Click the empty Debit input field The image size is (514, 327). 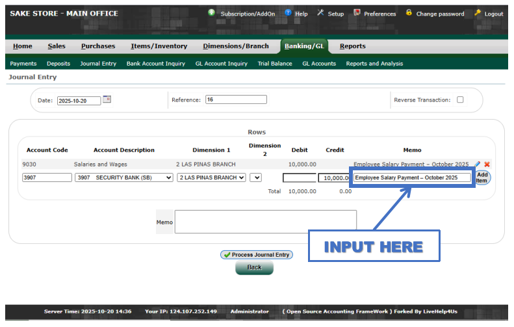coord(299,177)
